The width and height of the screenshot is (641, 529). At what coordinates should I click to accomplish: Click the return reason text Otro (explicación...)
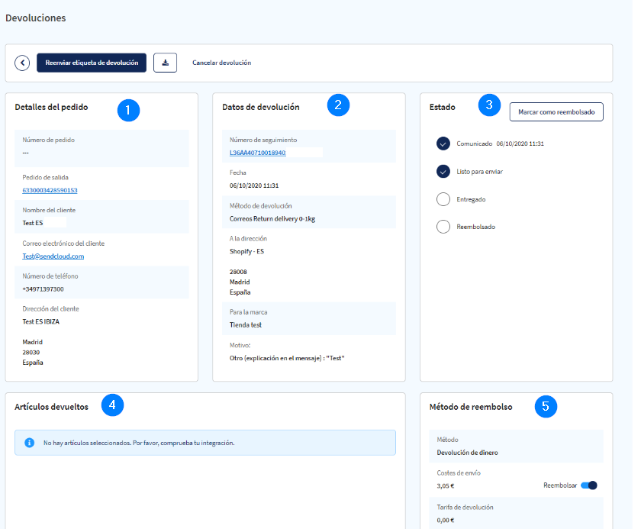(x=287, y=358)
